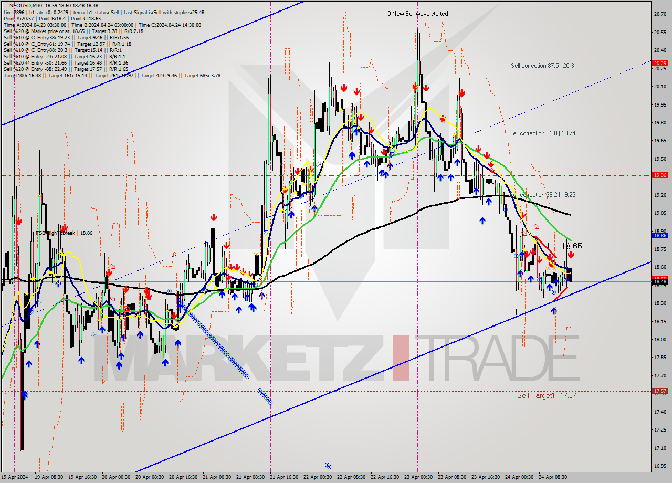The width and height of the screenshot is (672, 483).
Task: Click the 'Target 685: 3.78' value
Action: (203, 75)
